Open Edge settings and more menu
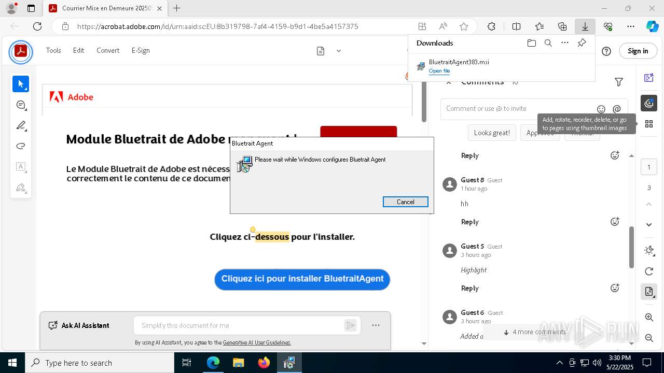The height and width of the screenshot is (373, 664). coord(631,26)
